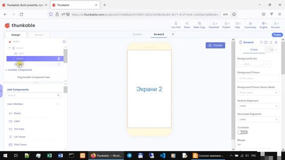Open the Windows Start menu
The width and height of the screenshot is (285, 160).
(5, 156)
